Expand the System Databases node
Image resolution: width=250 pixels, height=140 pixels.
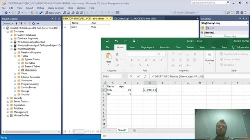pyautogui.click(x=11, y=35)
